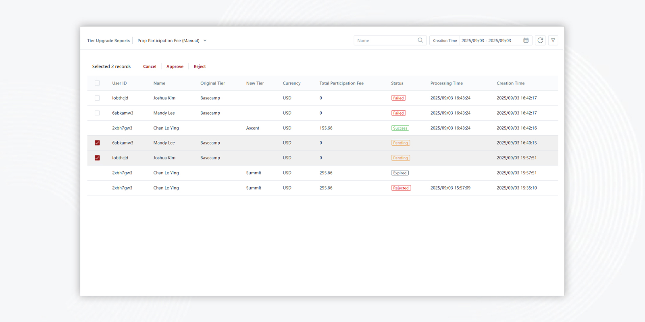
Task: Uncheck the Pending Mandy Lee row checkbox
Action: pos(97,143)
